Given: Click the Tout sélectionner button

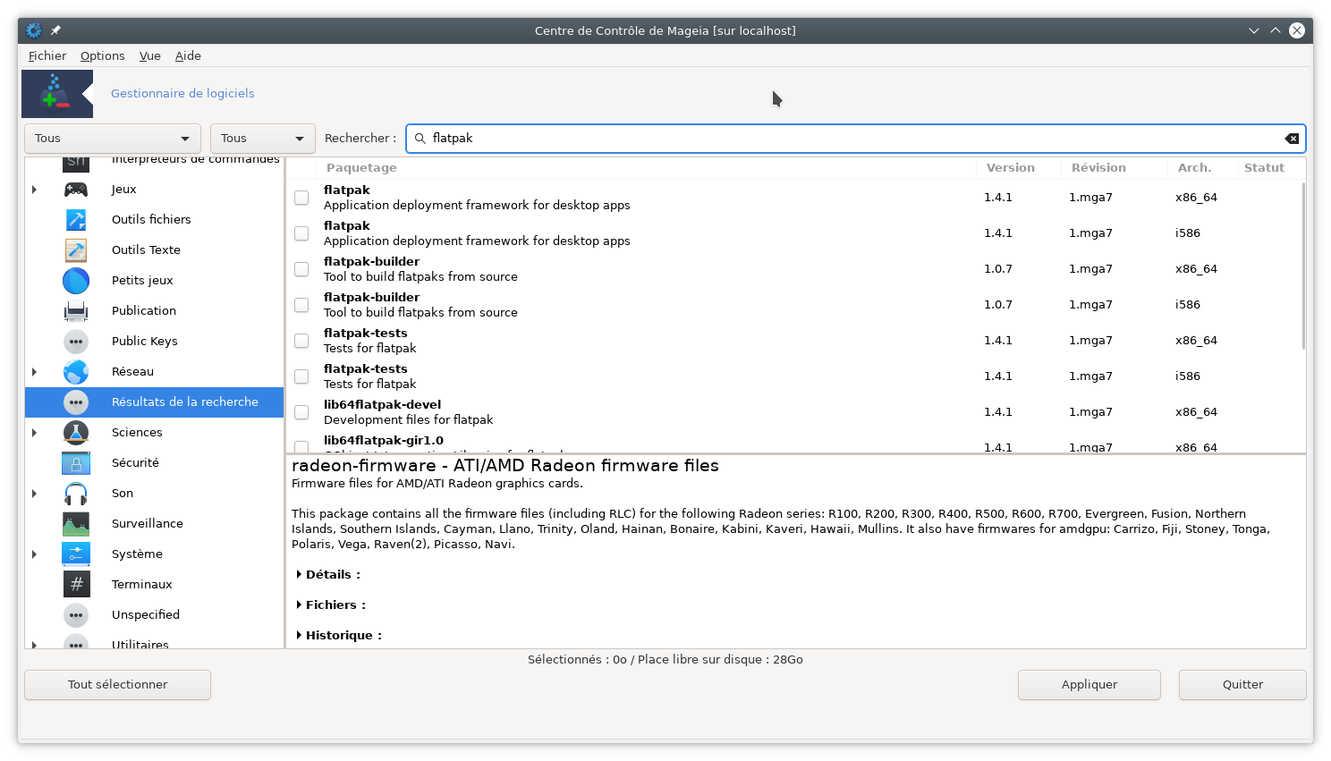Looking at the screenshot, I should (118, 685).
